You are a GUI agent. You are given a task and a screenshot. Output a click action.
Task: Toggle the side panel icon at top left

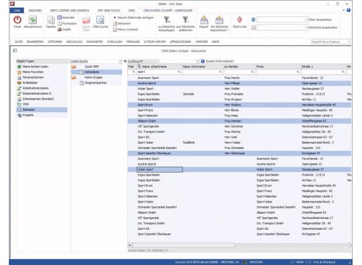click(15, 51)
